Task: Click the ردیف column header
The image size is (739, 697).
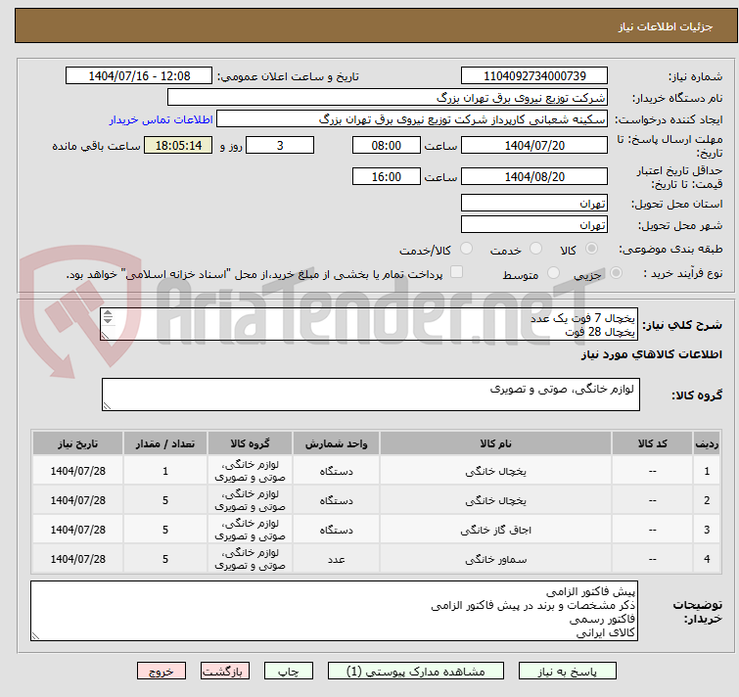Action: (707, 443)
